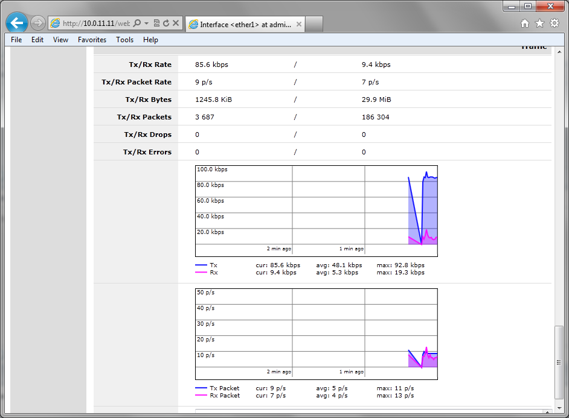Open the Favorites menu
Screen dimensions: 569x418
coord(92,40)
